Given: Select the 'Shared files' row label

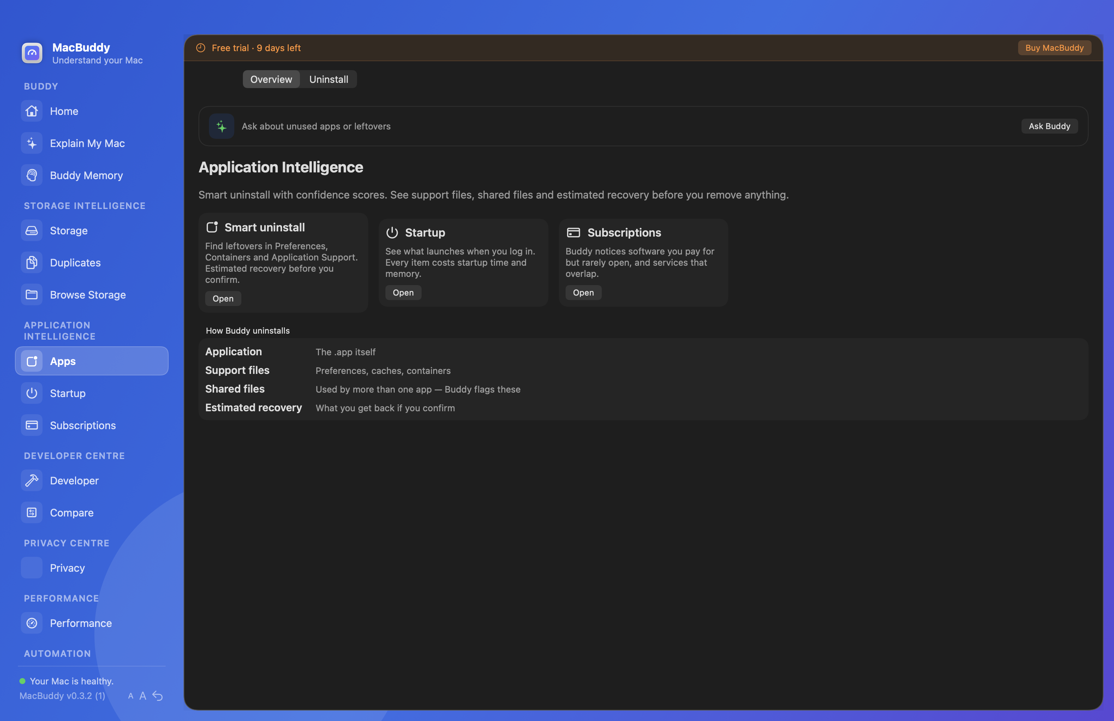Looking at the screenshot, I should pos(235,389).
